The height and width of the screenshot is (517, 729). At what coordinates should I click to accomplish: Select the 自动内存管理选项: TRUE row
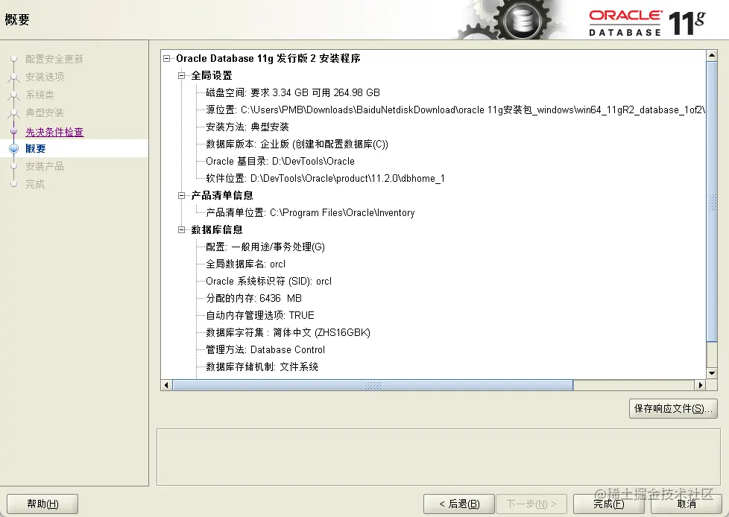tap(260, 316)
